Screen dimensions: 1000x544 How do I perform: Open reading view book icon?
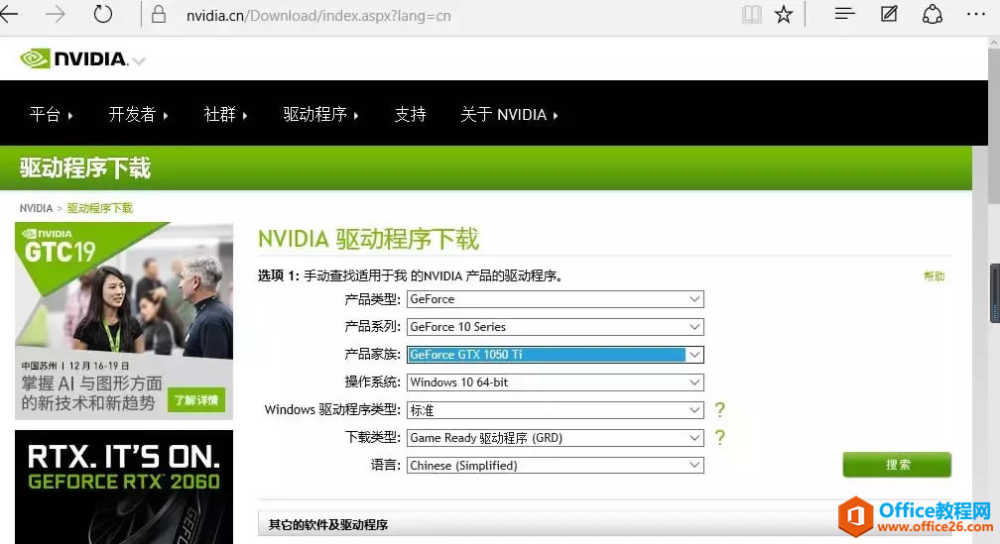pyautogui.click(x=752, y=15)
